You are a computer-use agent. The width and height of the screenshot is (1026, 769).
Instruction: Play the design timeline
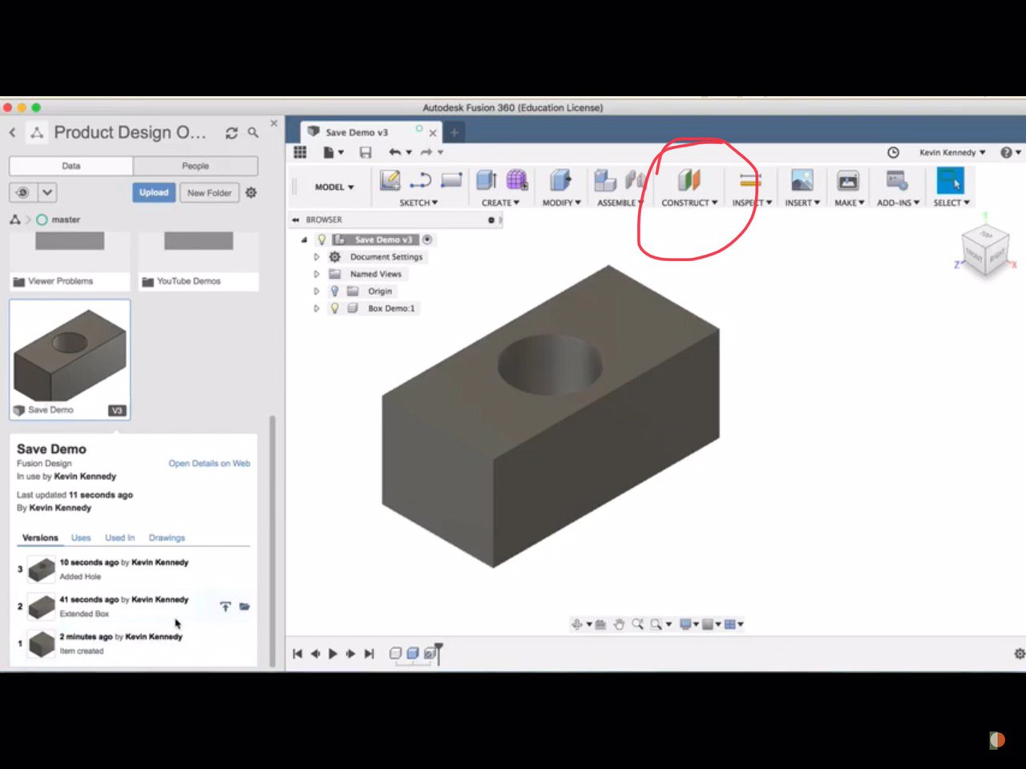click(x=333, y=654)
